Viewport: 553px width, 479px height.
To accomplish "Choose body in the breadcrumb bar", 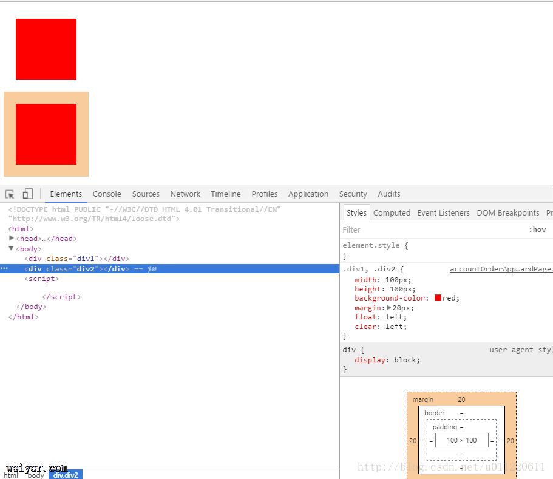I will click(x=36, y=475).
